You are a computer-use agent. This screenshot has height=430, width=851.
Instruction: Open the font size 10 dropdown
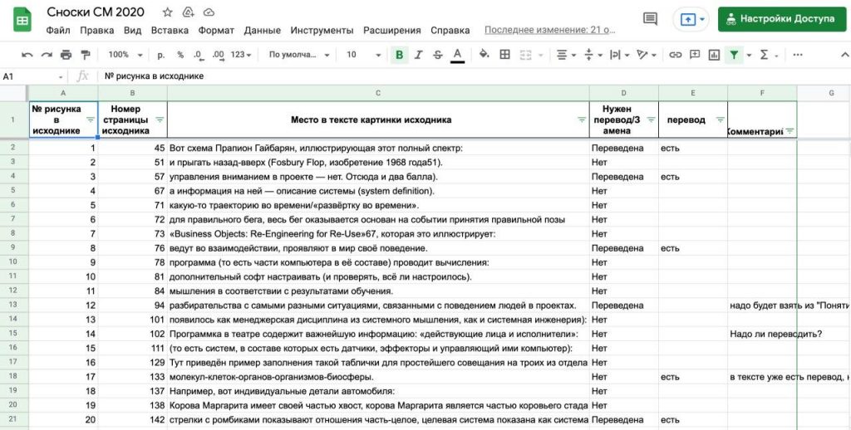(364, 55)
